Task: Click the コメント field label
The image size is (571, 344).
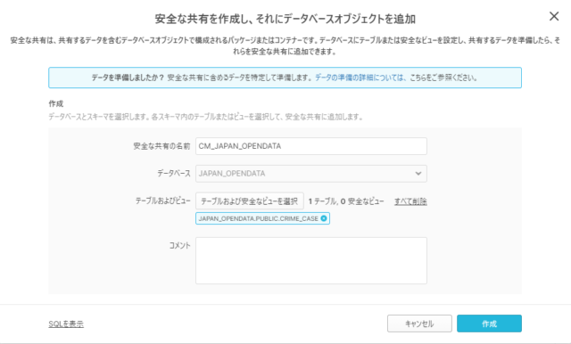Action: pyautogui.click(x=179, y=245)
